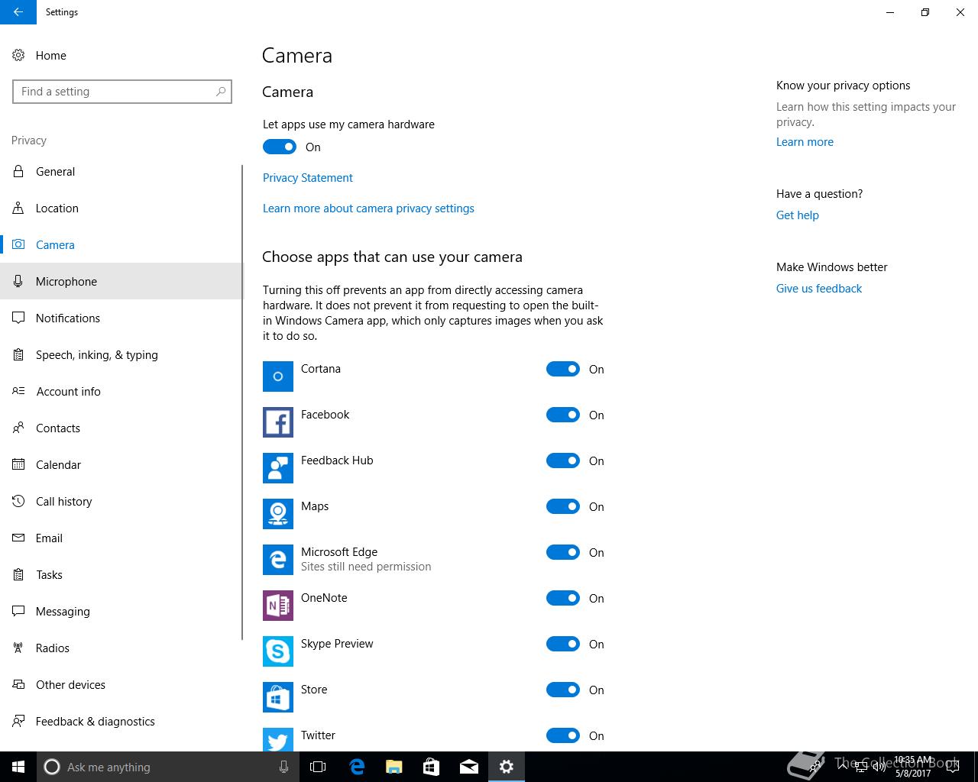
Task: Open the Mail app from taskbar
Action: pos(469,767)
